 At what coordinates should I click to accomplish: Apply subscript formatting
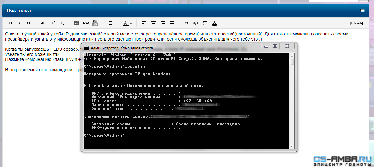pyautogui.click(x=62, y=23)
